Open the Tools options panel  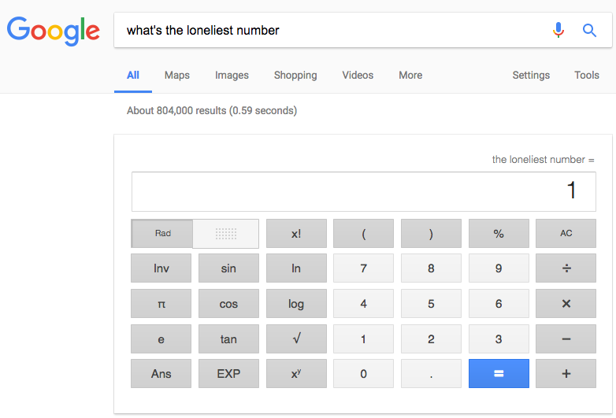point(587,76)
